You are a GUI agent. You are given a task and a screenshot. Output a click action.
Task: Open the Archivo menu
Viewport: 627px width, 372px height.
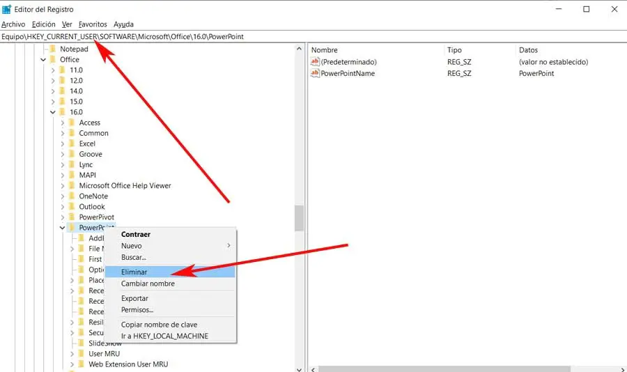(x=13, y=24)
